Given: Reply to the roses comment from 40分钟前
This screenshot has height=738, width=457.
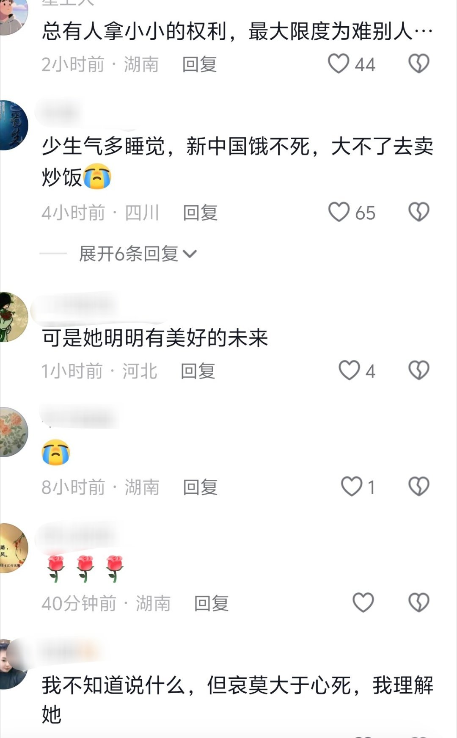Looking at the screenshot, I should point(211,603).
